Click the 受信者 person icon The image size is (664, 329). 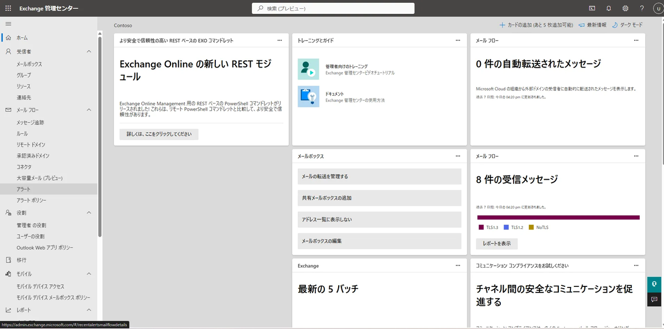click(8, 51)
